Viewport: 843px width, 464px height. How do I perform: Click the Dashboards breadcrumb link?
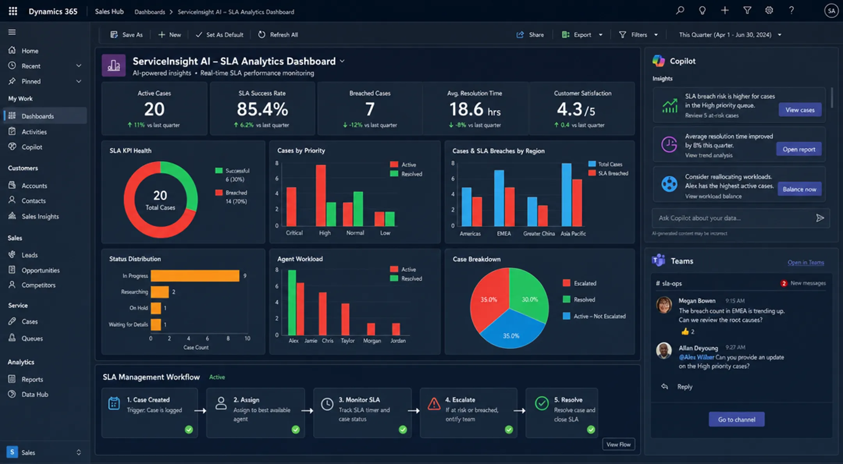(150, 12)
